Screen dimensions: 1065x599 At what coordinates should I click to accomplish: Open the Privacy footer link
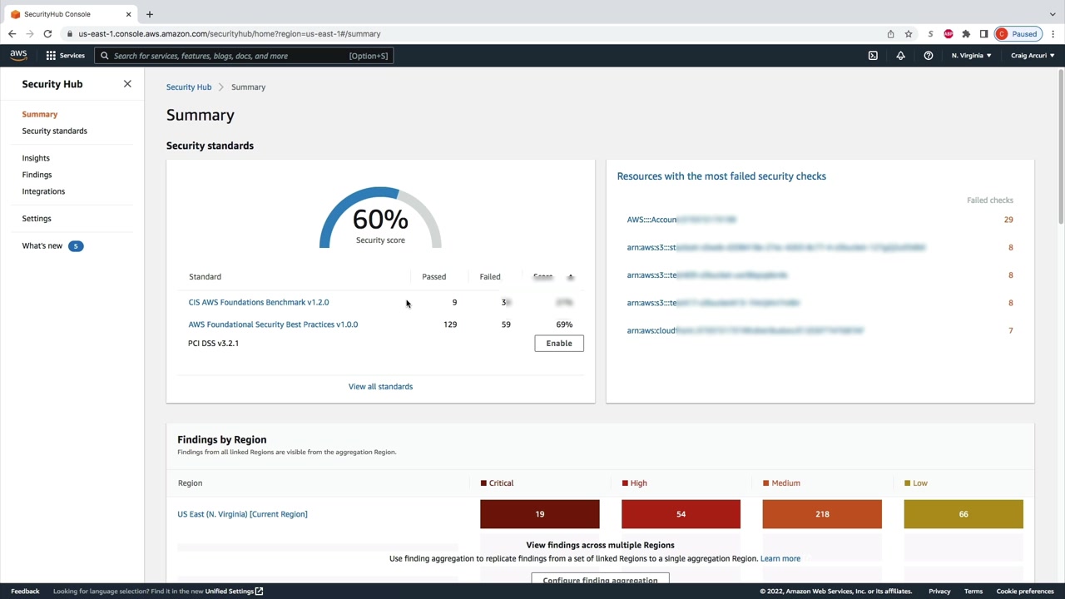tap(939, 592)
